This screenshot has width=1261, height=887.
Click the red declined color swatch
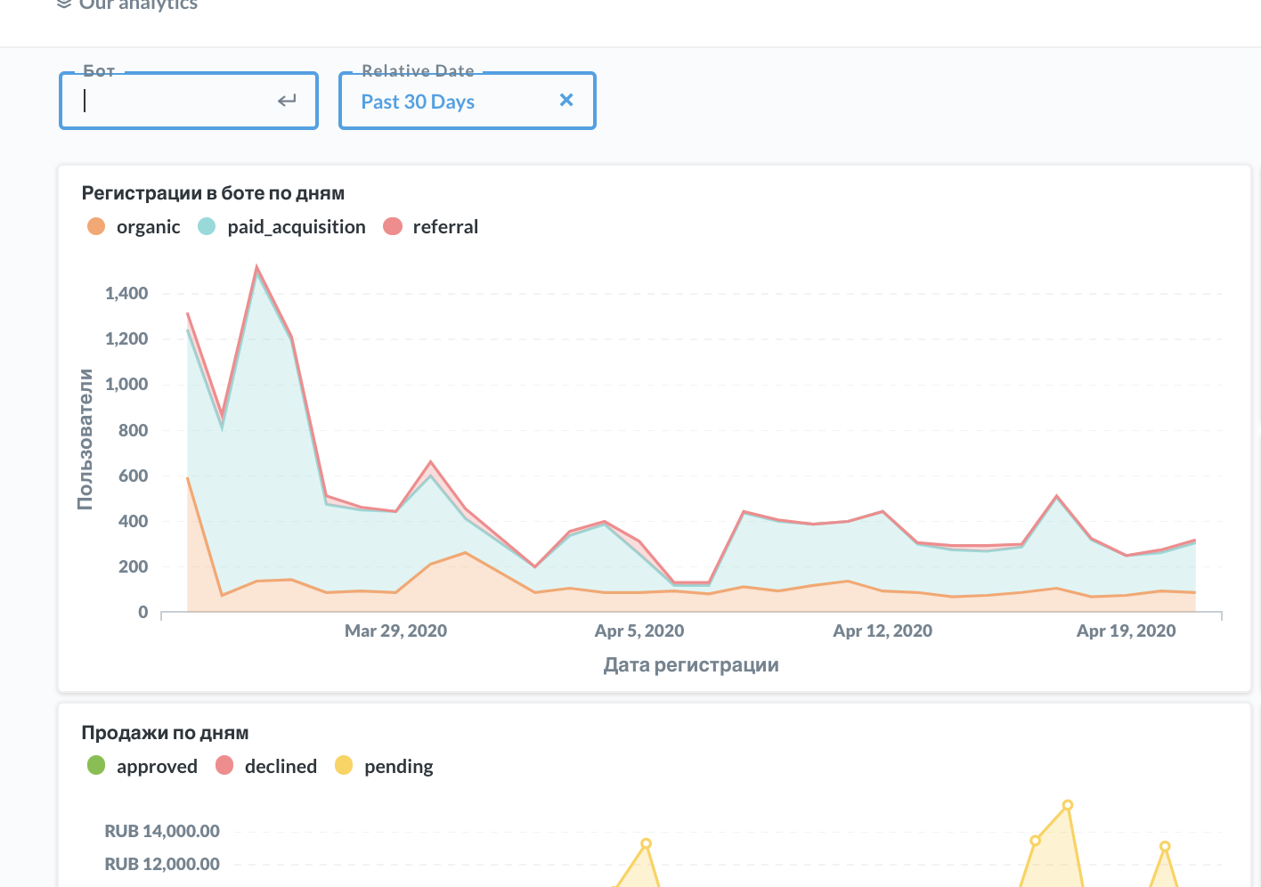[224, 766]
